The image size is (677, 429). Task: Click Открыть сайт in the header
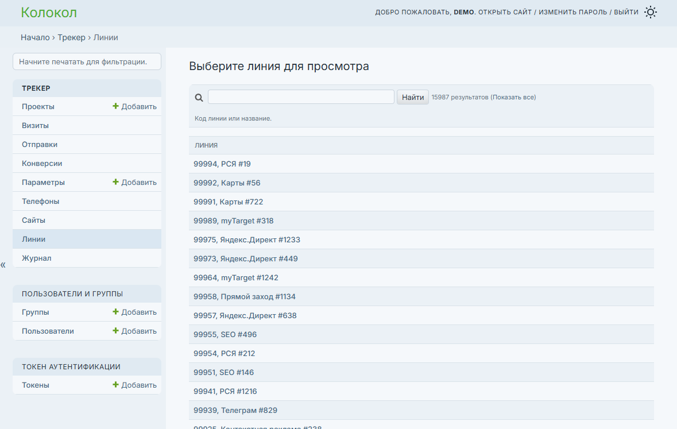coord(505,12)
